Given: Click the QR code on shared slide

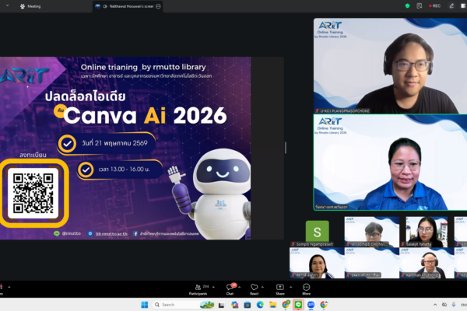Looking at the screenshot, I should click(x=33, y=193).
